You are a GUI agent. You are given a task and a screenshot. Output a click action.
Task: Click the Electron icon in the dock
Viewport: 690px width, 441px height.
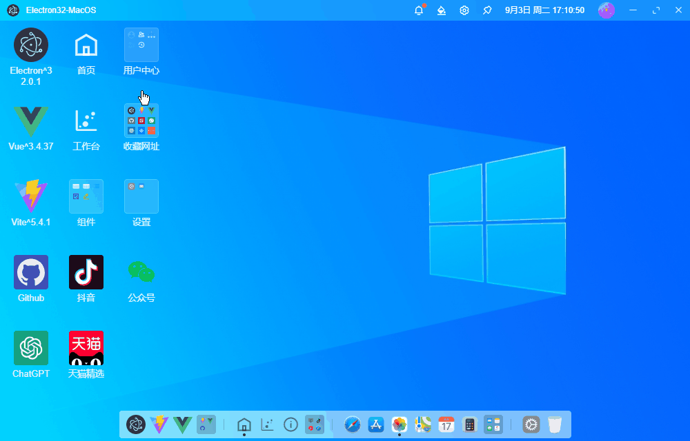pos(136,424)
